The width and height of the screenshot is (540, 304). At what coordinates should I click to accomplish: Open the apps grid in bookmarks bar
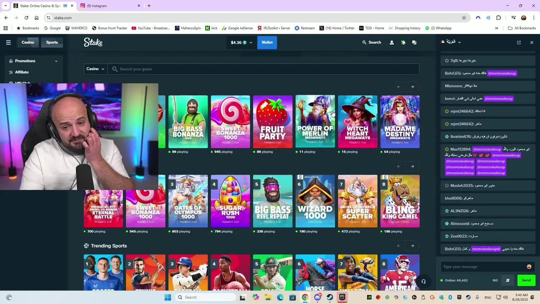click(5, 28)
